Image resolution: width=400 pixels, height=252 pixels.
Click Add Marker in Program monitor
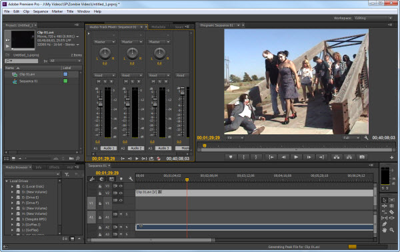pos(231,158)
